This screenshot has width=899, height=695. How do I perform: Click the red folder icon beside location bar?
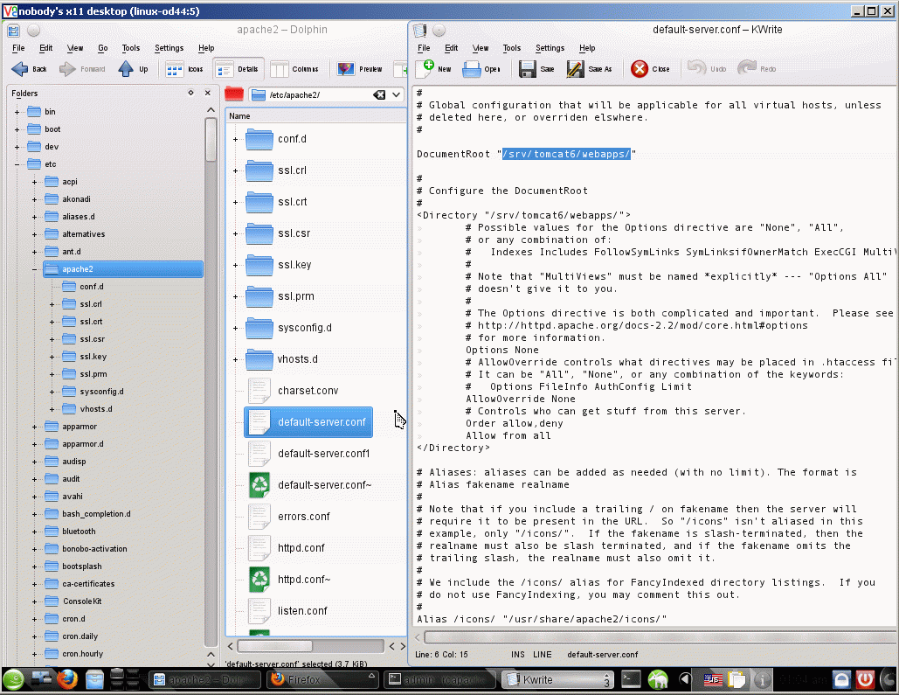coord(234,94)
